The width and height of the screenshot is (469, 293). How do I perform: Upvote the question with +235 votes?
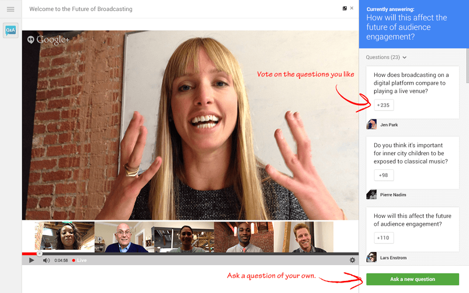[384, 105]
